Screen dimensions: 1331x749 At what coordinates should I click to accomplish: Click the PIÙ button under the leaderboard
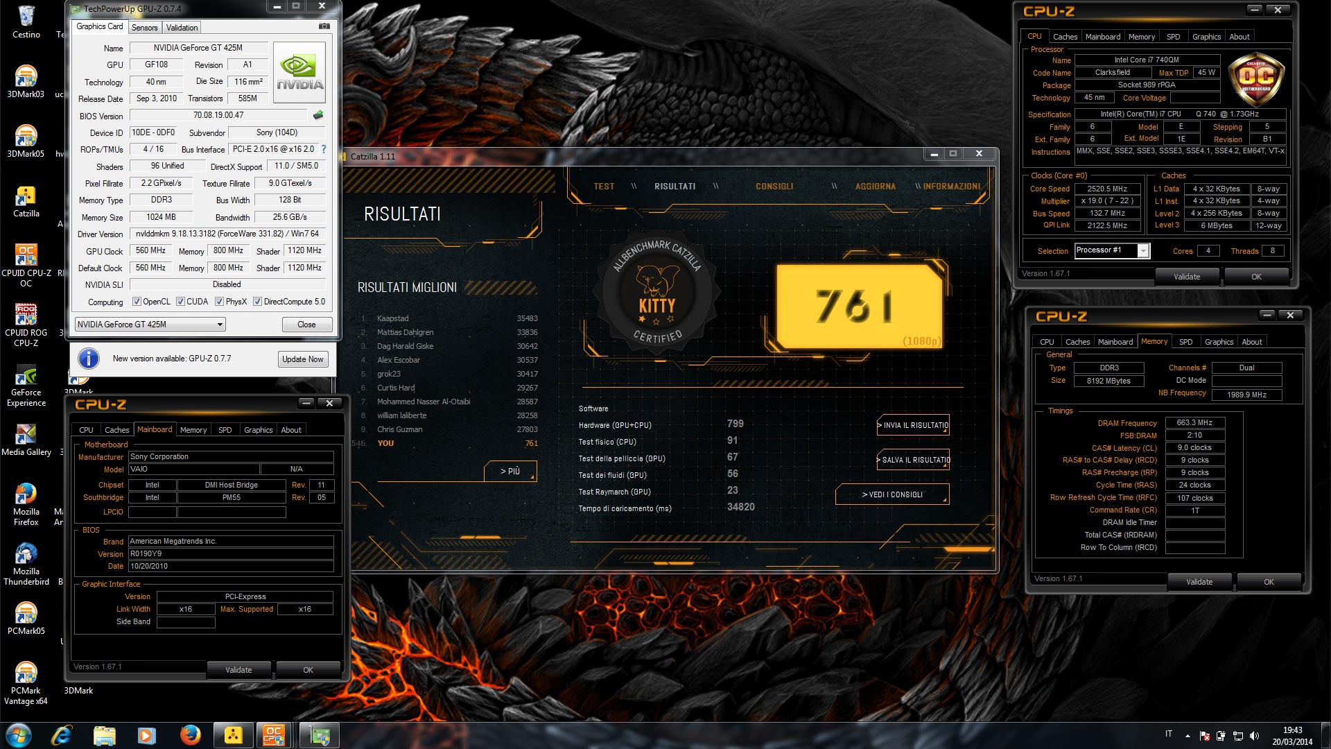click(x=510, y=471)
